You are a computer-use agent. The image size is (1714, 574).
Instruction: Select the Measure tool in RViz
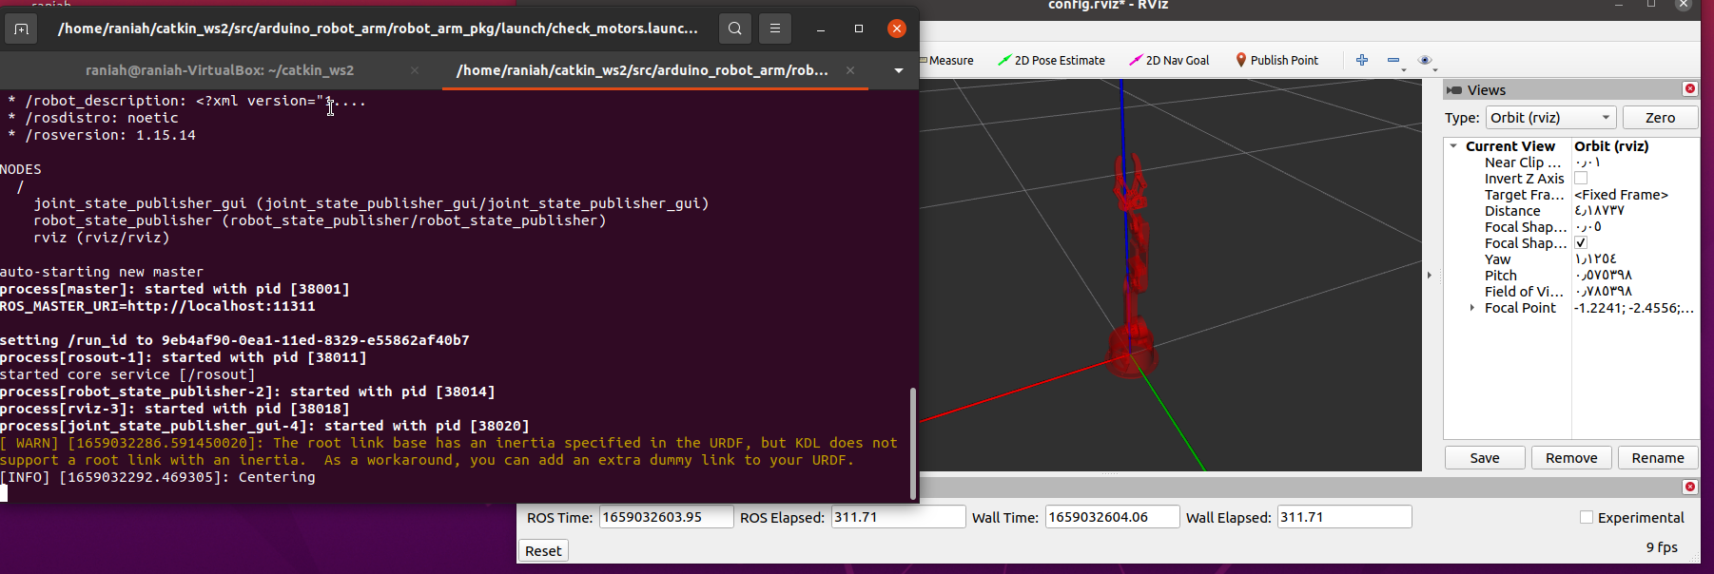947,60
